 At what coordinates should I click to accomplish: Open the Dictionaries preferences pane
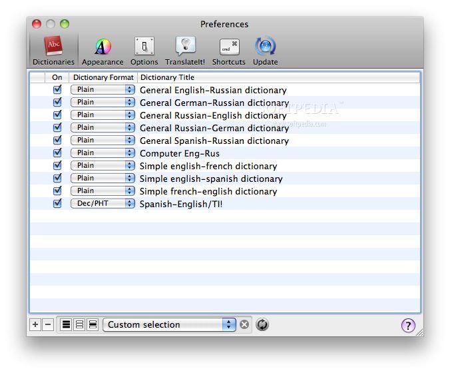54,51
